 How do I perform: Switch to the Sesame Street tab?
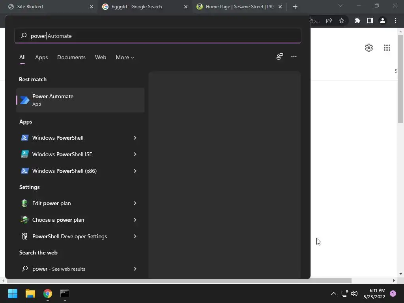pyautogui.click(x=238, y=7)
